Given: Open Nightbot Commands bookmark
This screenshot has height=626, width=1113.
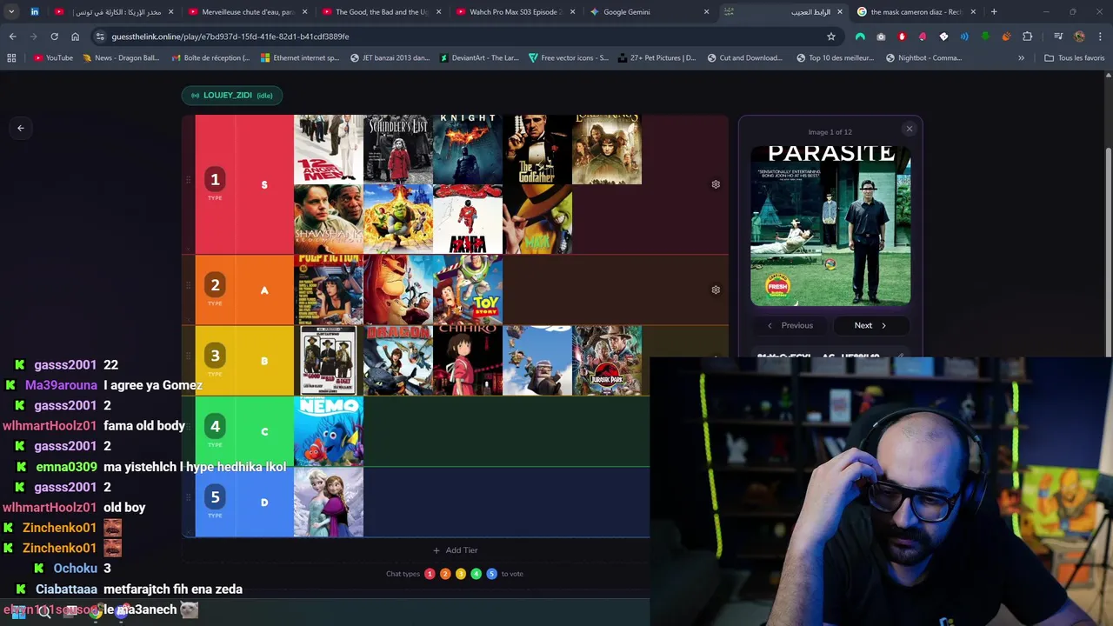Looking at the screenshot, I should pos(924,58).
